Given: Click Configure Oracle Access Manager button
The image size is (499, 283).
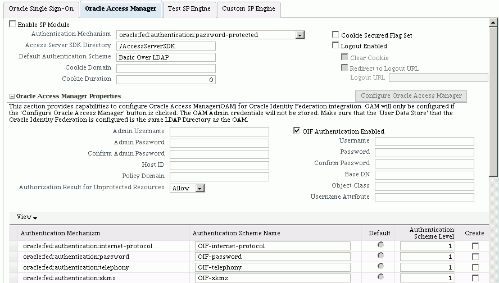Looking at the screenshot, I should [x=411, y=95].
